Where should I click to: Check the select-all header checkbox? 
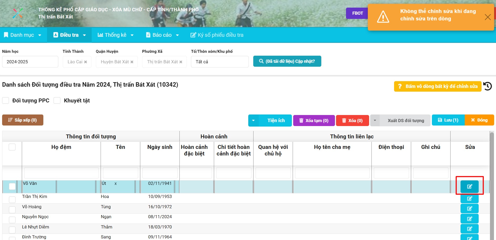click(12, 147)
